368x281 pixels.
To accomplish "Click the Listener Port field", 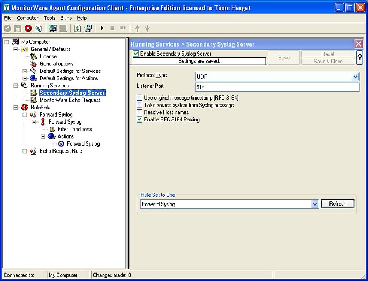I will [277, 87].
